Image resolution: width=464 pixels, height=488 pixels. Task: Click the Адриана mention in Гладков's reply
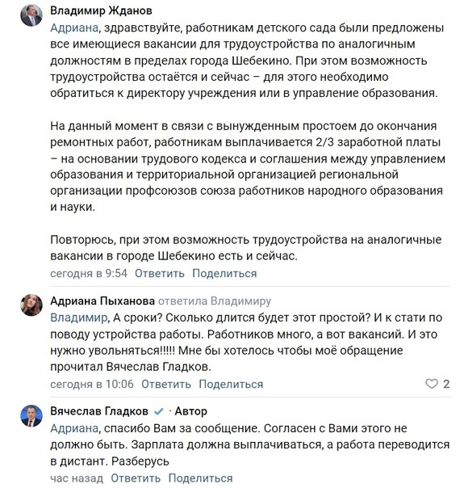pos(74,428)
